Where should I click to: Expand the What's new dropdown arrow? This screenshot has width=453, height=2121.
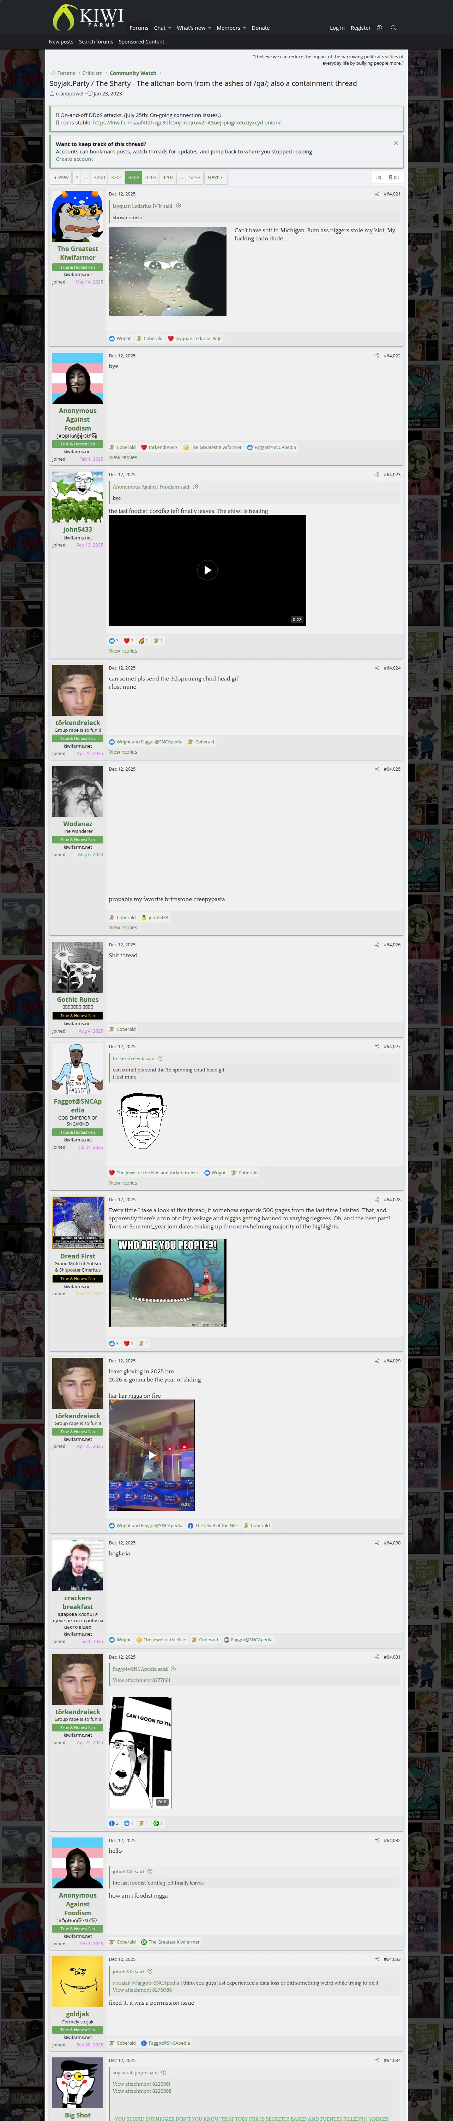210,28
